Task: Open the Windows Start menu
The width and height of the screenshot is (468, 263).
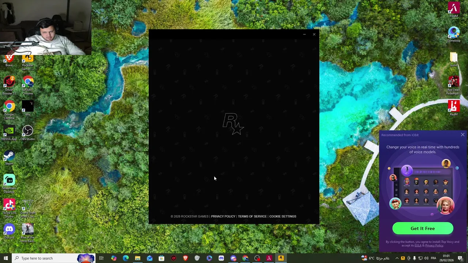Action: click(x=5, y=258)
